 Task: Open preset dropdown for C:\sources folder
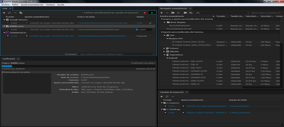[x=183, y=106]
